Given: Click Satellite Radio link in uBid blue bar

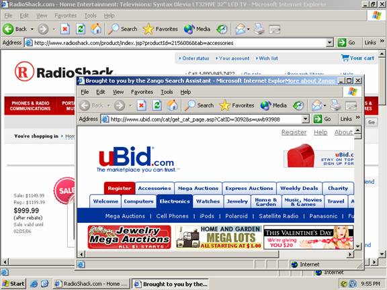Looking at the screenshot, I should pyautogui.click(x=278, y=216).
